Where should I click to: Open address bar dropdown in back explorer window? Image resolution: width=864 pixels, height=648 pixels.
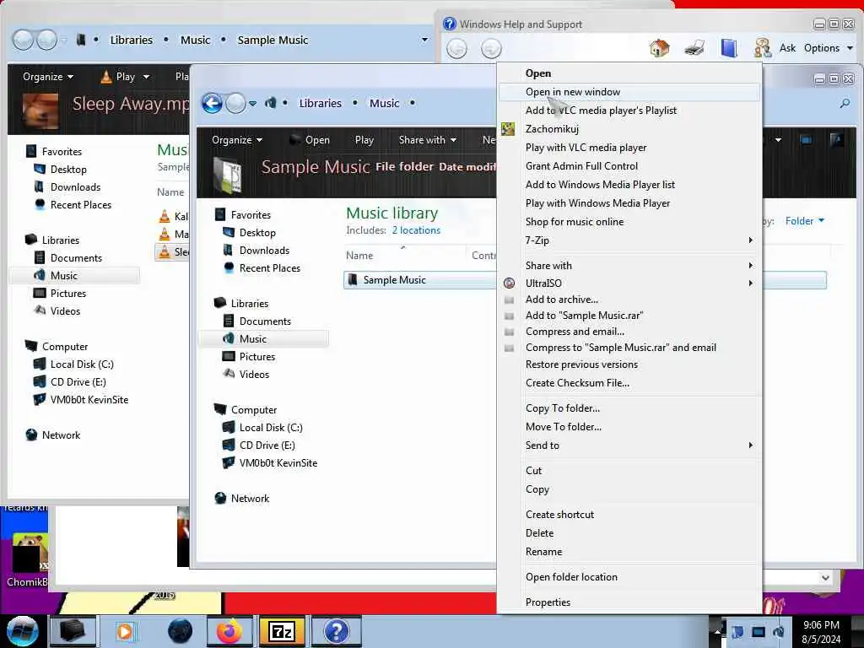(x=424, y=40)
